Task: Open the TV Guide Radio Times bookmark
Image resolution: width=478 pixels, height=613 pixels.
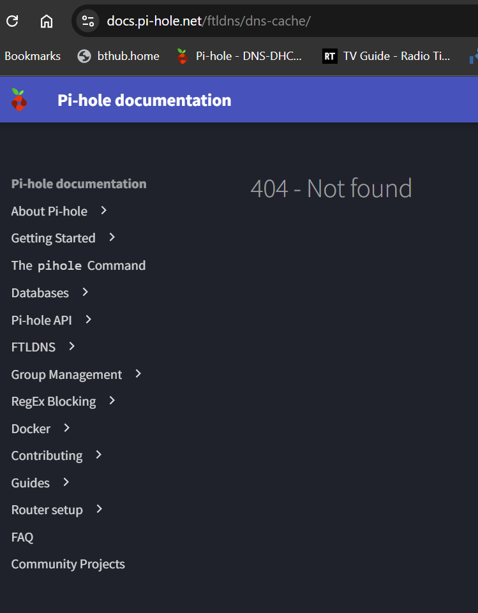Action: coord(387,56)
